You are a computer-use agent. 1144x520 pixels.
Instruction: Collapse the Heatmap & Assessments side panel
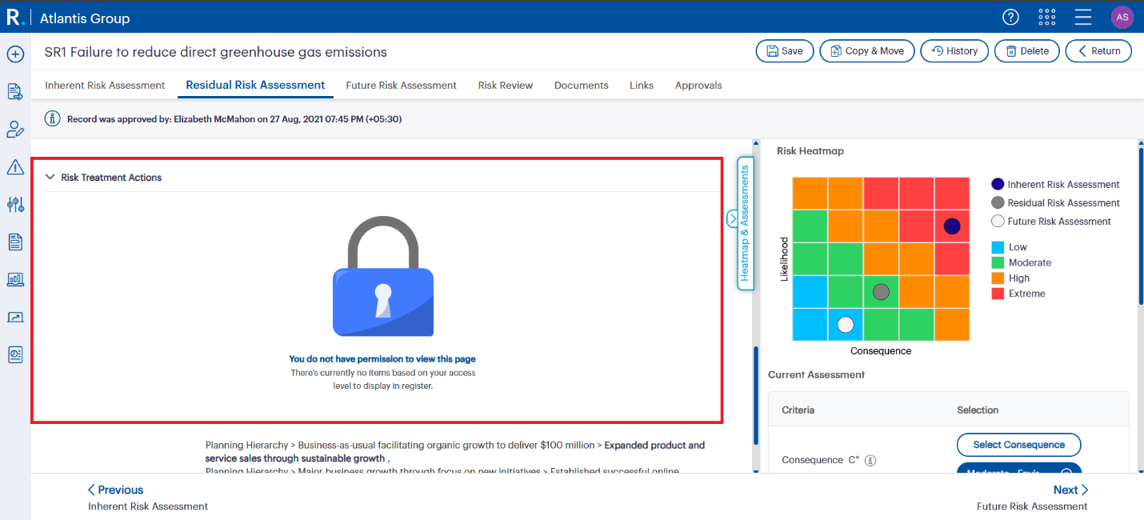pyautogui.click(x=733, y=218)
